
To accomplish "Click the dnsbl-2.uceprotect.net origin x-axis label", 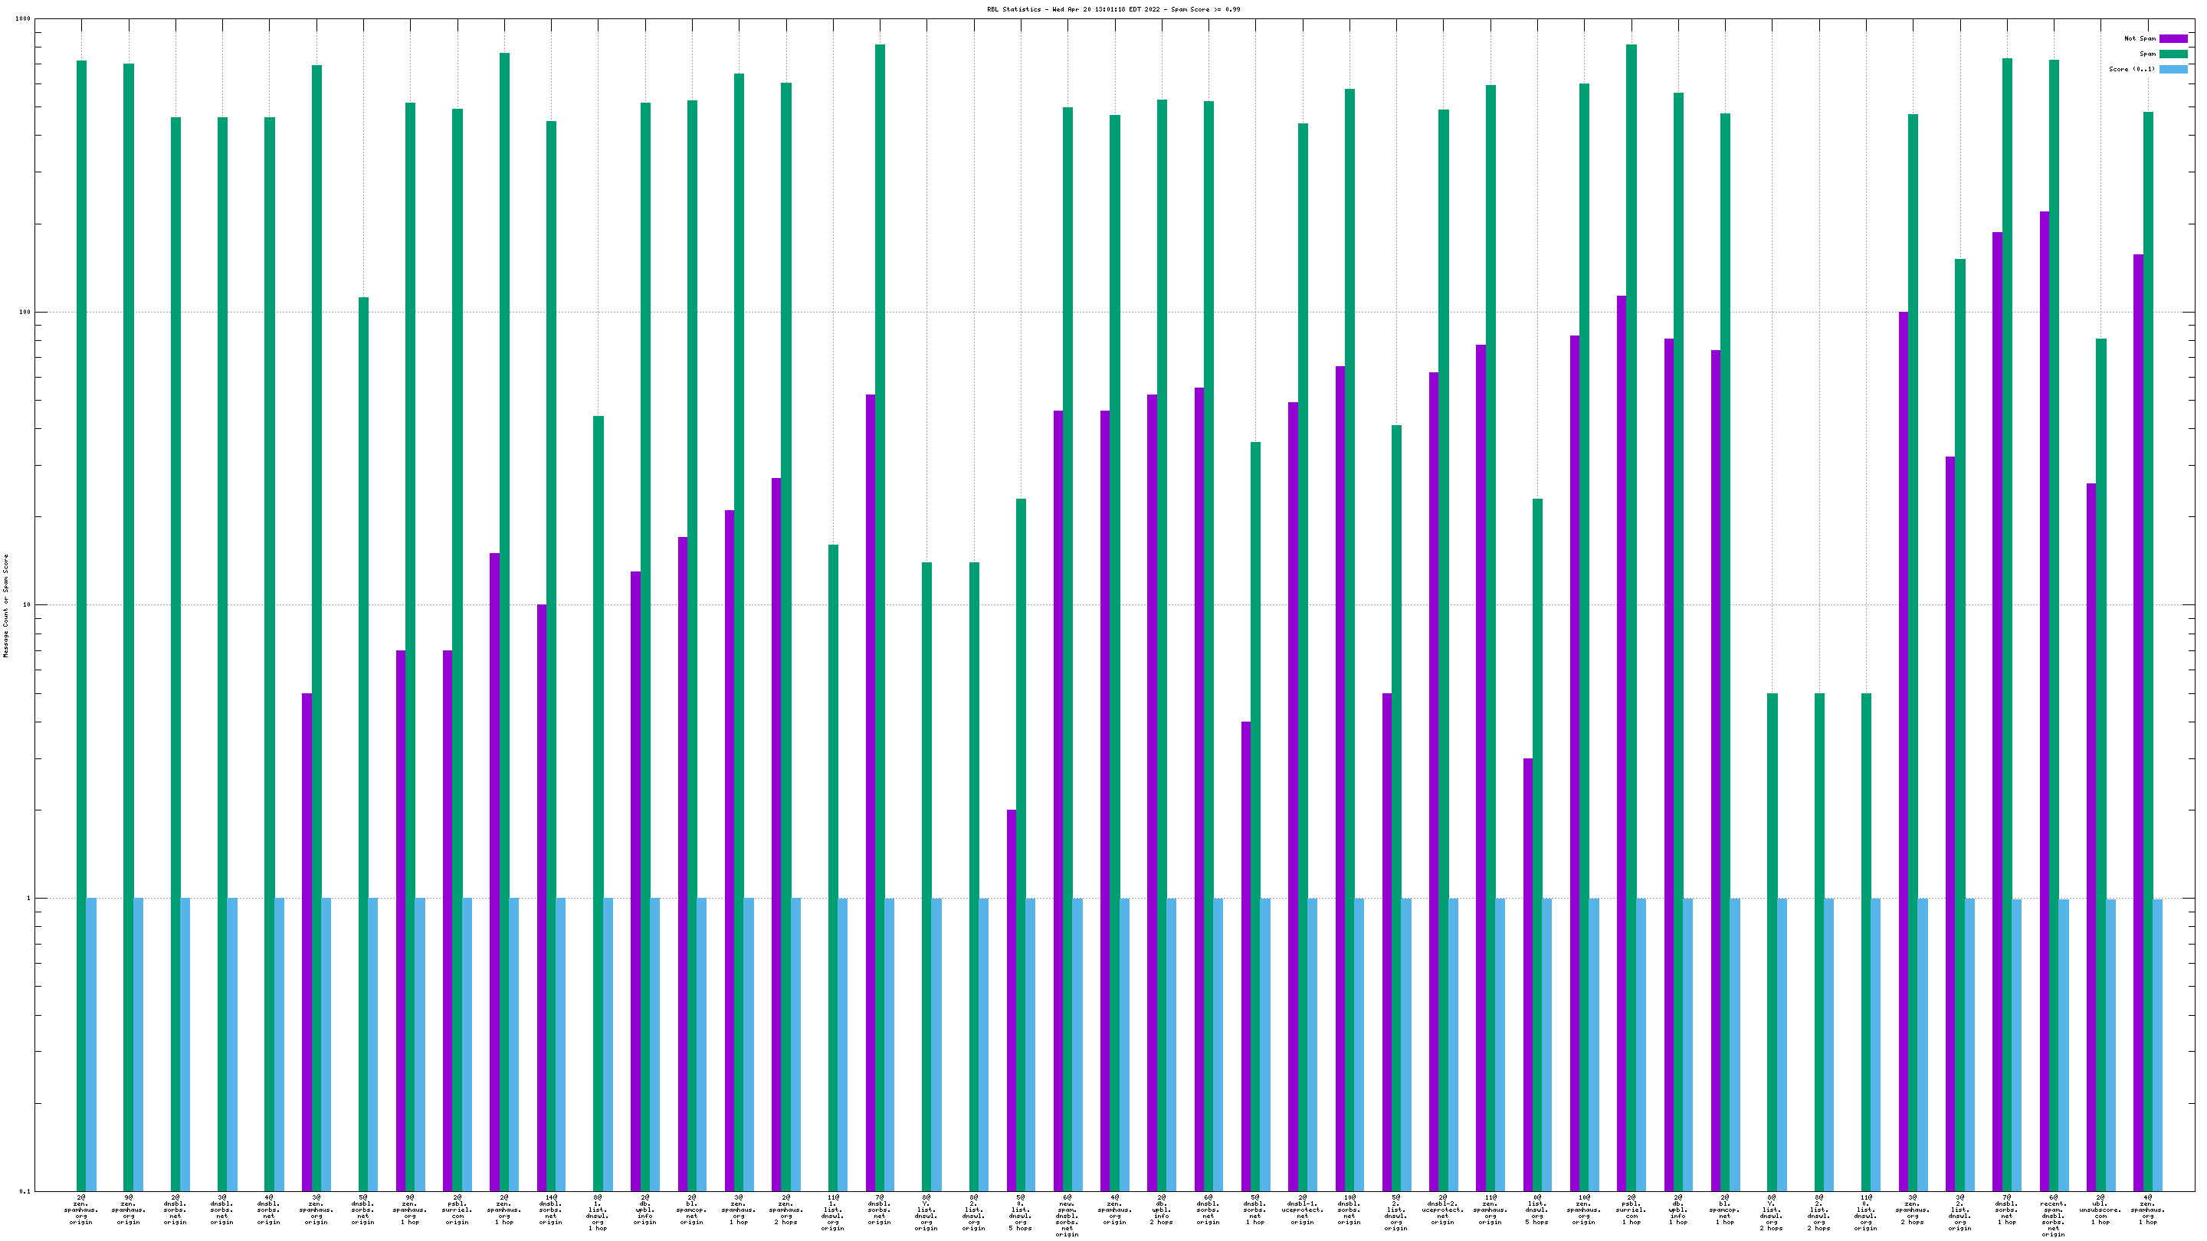I will (x=1443, y=1210).
